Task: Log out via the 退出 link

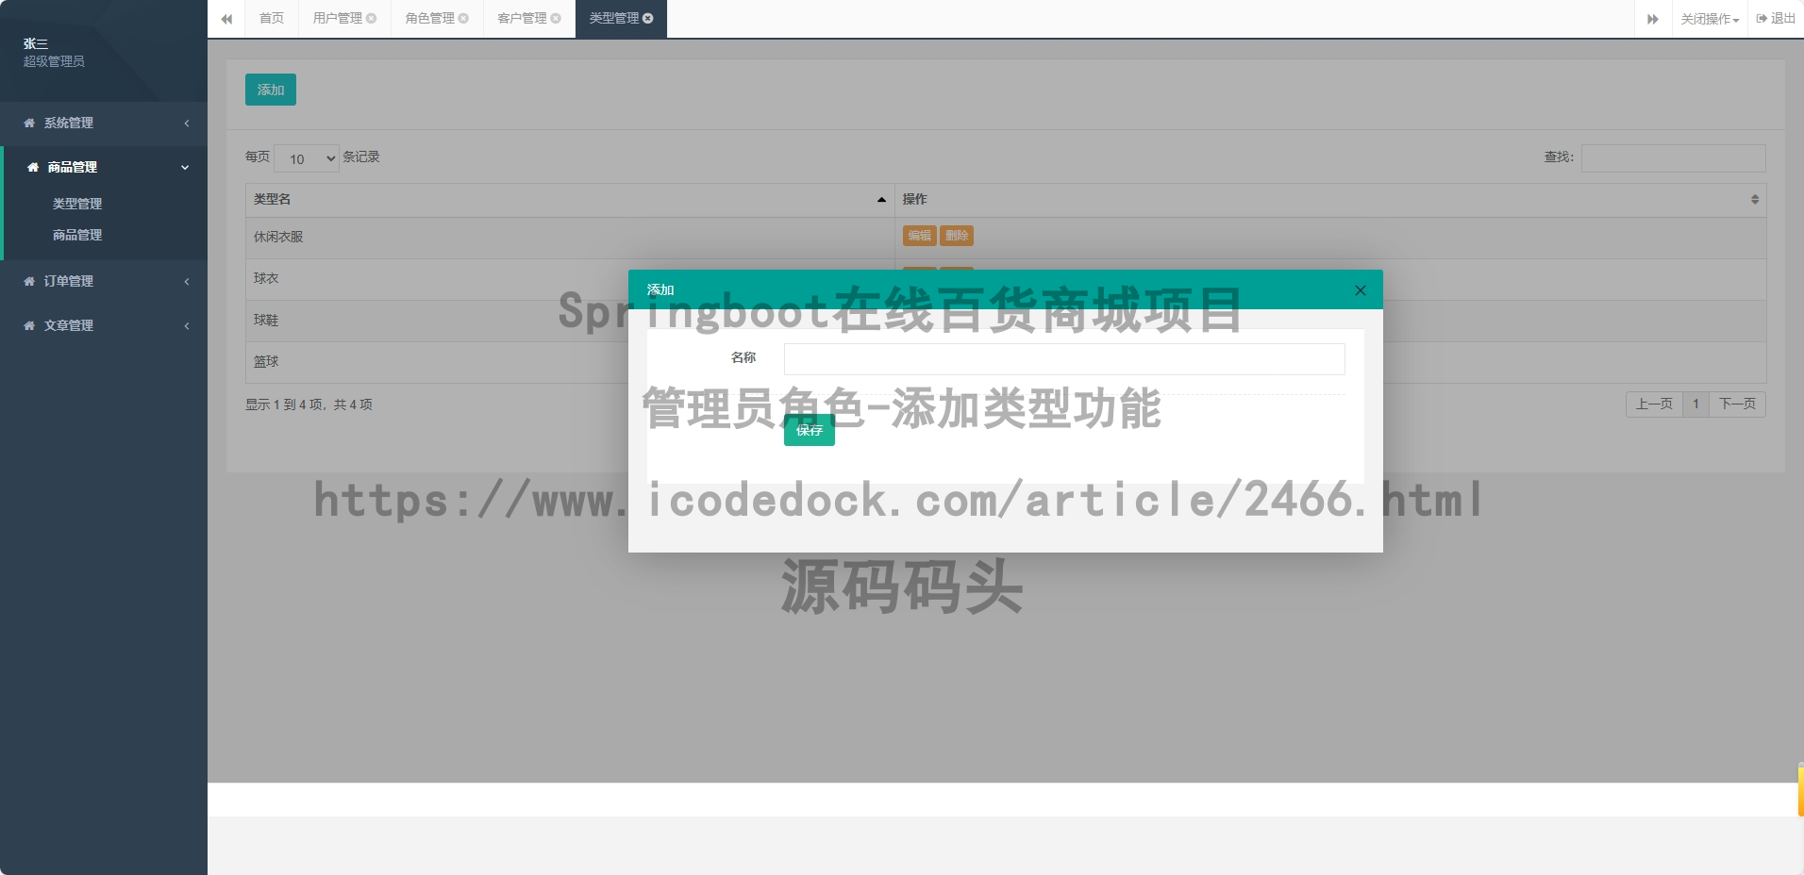Action: pos(1776,19)
